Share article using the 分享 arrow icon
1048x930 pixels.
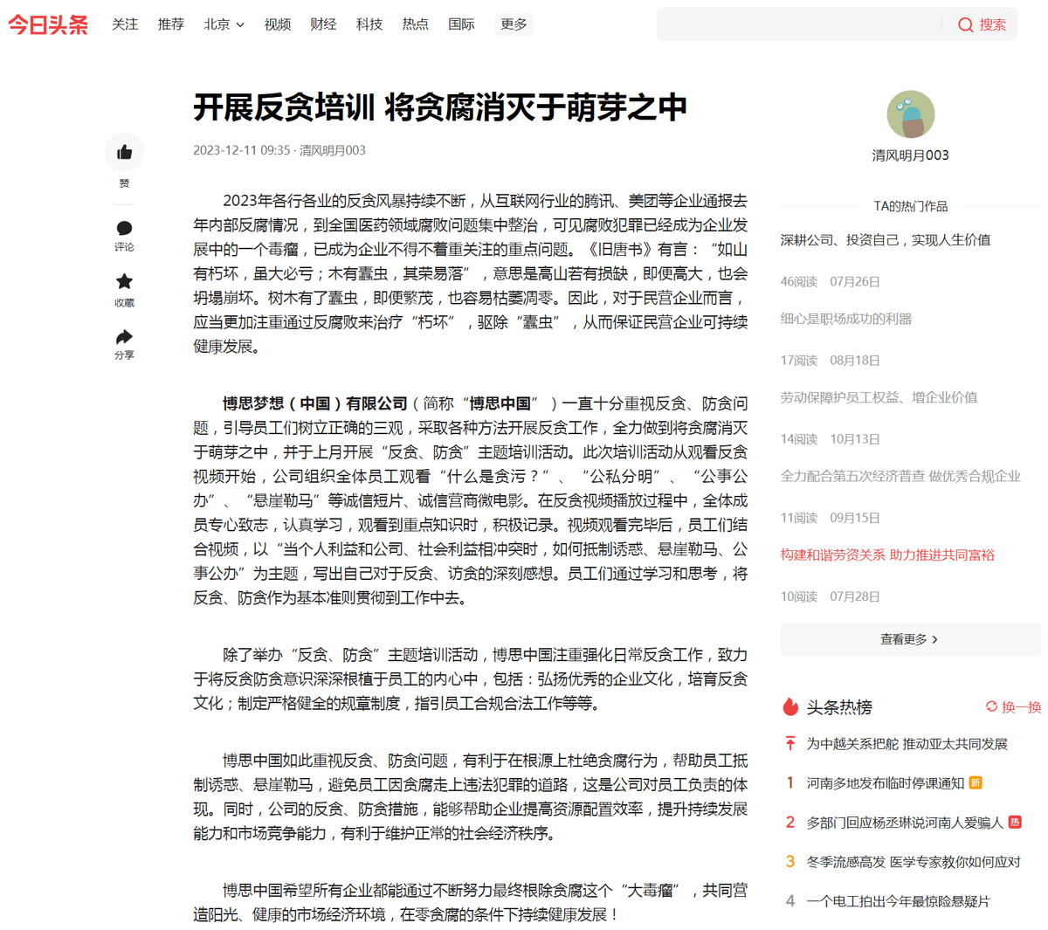point(124,337)
